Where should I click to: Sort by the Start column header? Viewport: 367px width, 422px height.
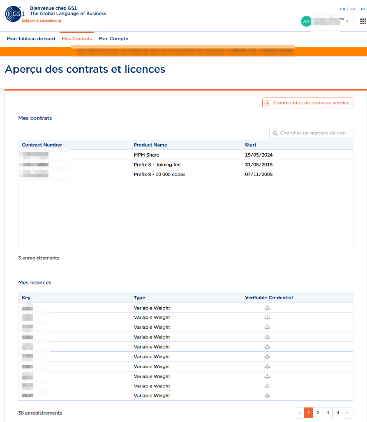(250, 145)
